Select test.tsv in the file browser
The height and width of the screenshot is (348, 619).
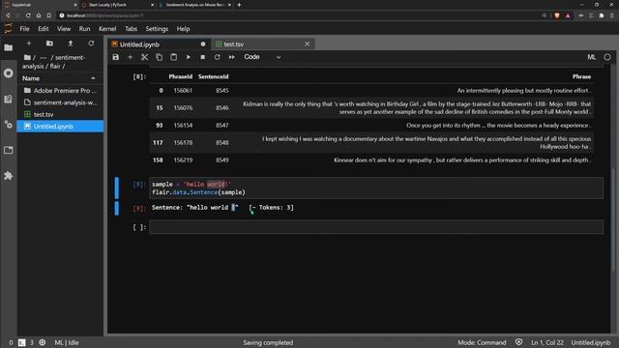(x=60, y=114)
